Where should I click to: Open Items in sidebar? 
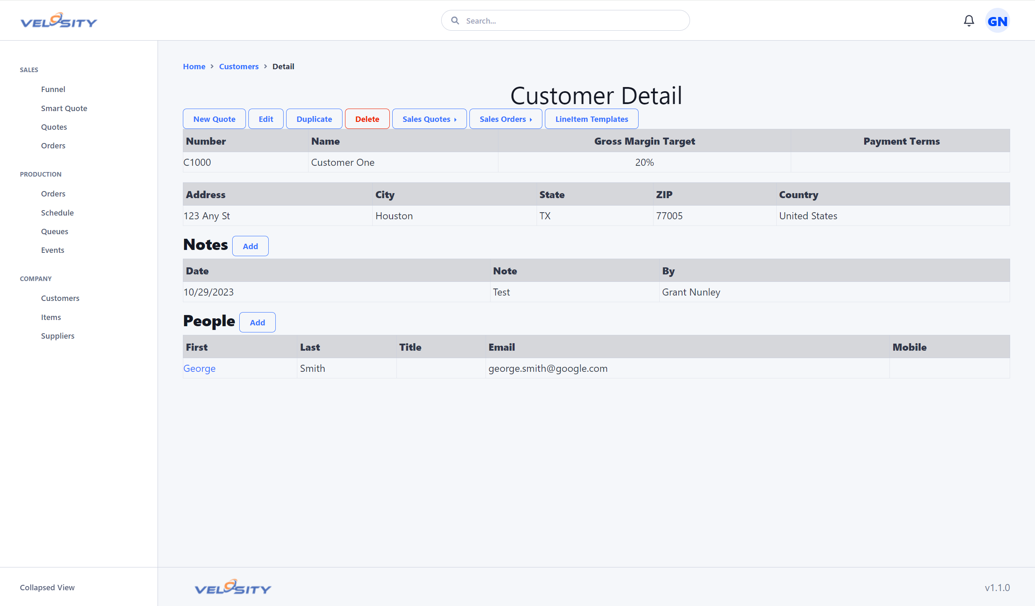click(x=51, y=317)
